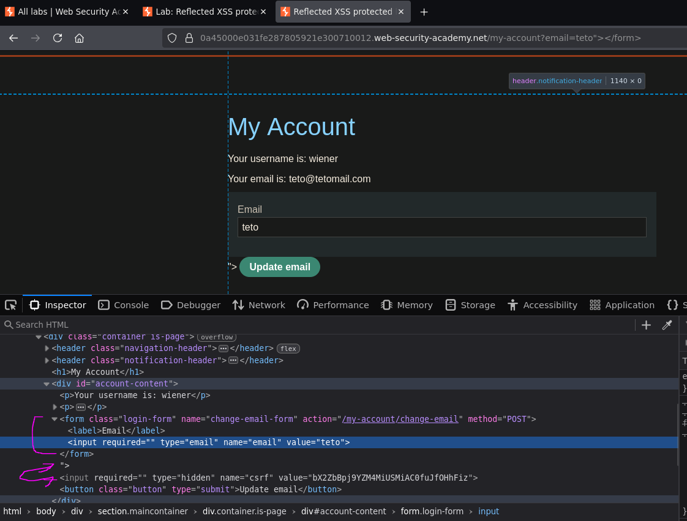Image resolution: width=687 pixels, height=521 pixels.
Task: Expand ellipsis inside notification-header element
Action: [x=233, y=360]
